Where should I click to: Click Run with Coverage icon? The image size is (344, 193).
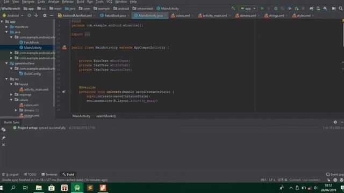click(x=283, y=9)
